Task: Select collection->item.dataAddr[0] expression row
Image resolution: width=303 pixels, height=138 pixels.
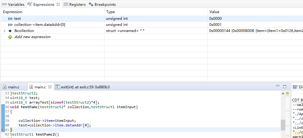Action: [x=152, y=25]
